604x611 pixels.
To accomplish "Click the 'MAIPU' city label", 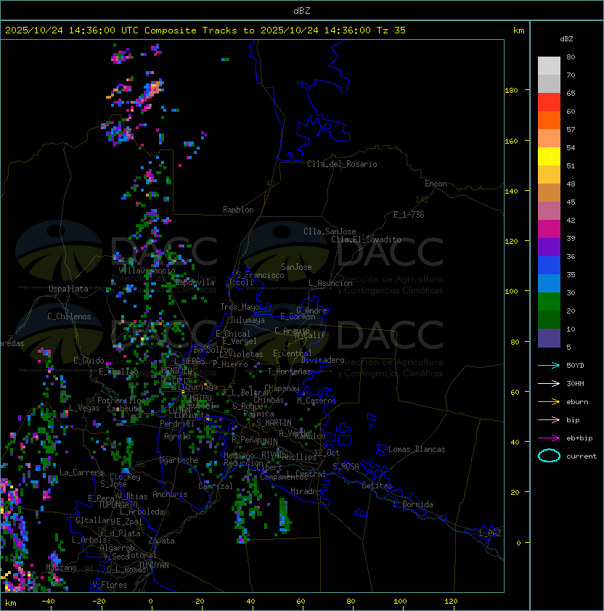I will pyautogui.click(x=200, y=398).
